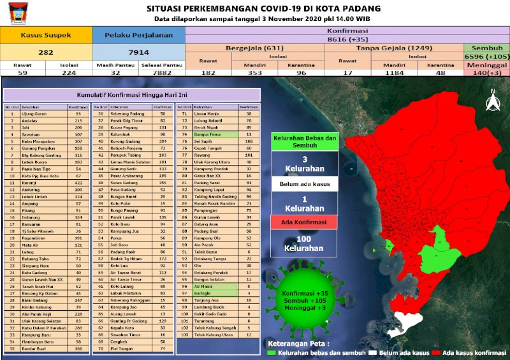Viewport: 510px width, 360px height.
Task: Select the green-highlighted 'Bungus Timur' row
Action: coord(218,134)
